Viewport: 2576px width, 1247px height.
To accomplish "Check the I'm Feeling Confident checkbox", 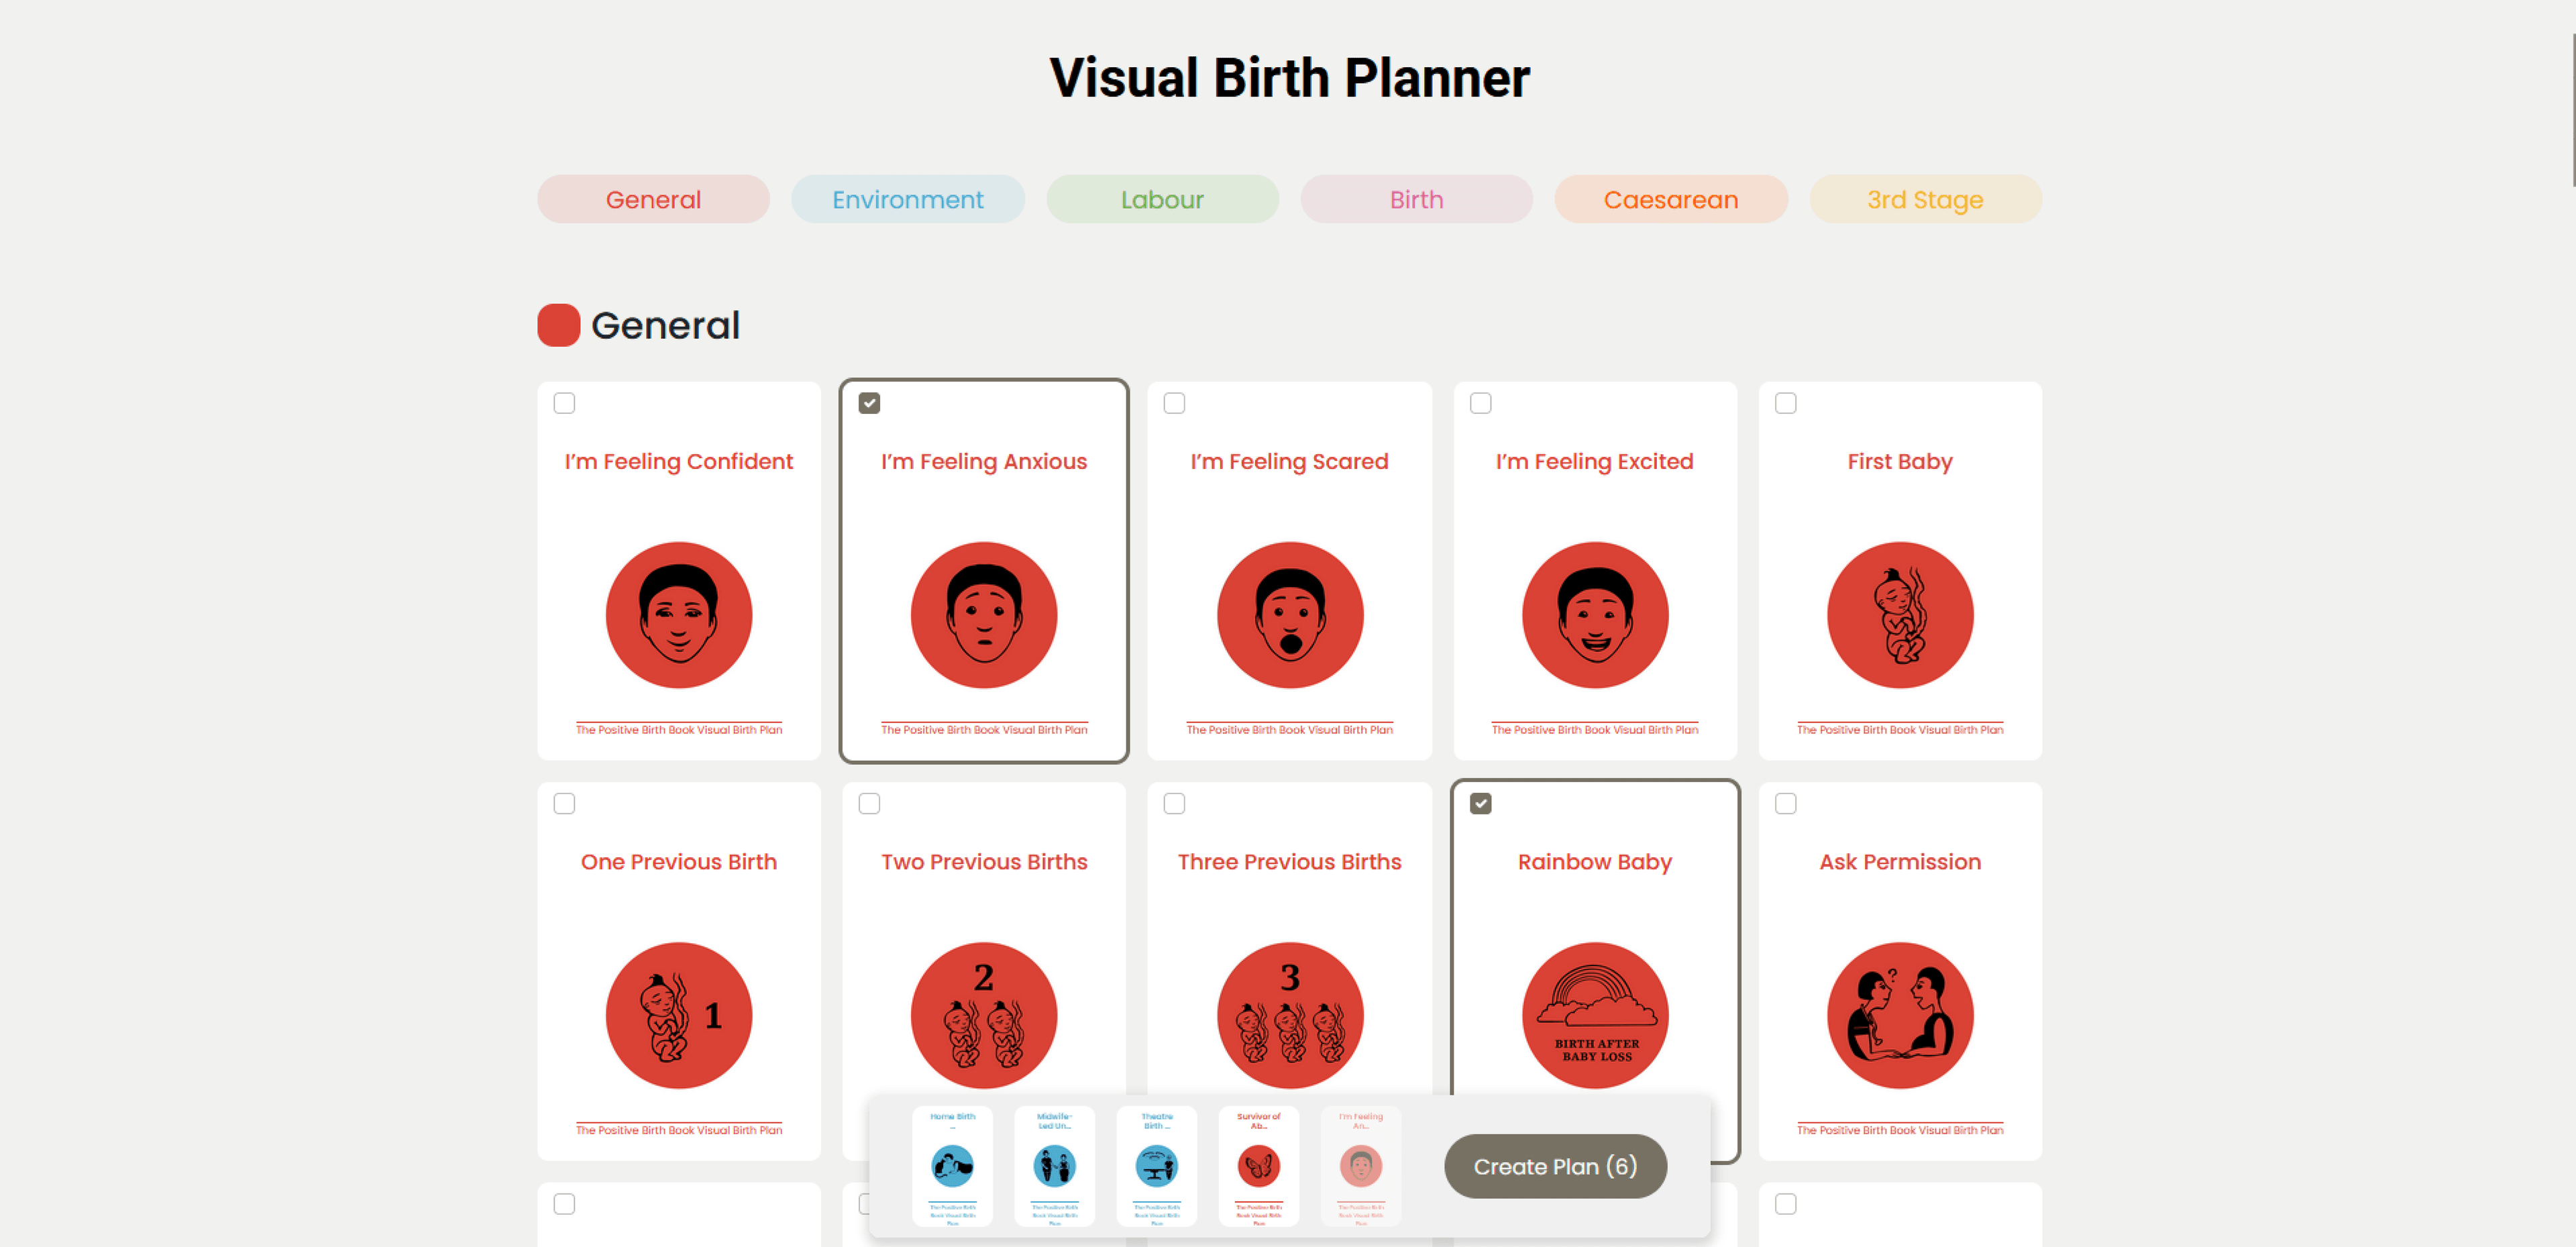I will [x=564, y=403].
